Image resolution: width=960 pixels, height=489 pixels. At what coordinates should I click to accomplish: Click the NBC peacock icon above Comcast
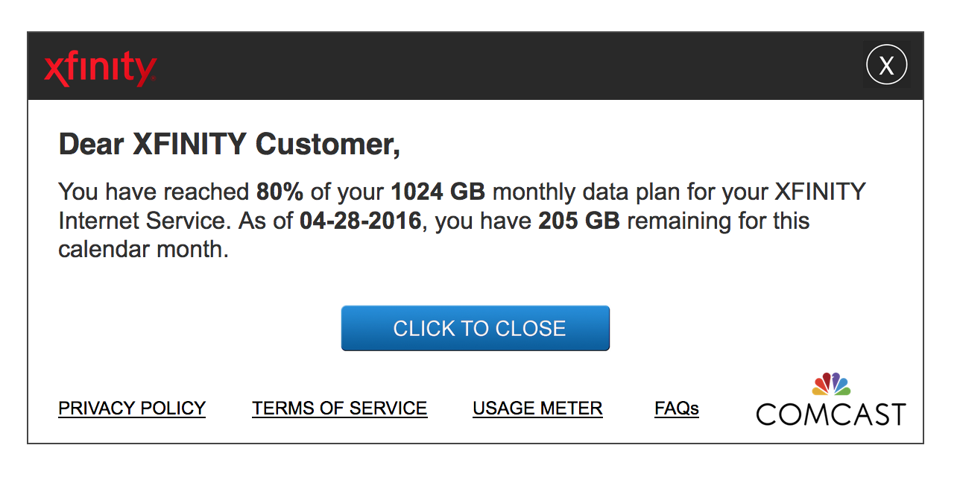point(831,384)
